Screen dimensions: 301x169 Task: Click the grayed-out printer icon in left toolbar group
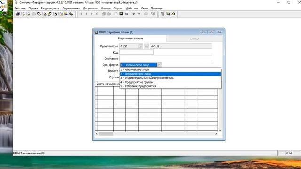pos(33,14)
